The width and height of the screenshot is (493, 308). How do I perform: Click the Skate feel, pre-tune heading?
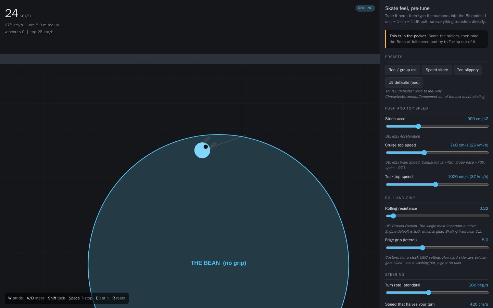pyautogui.click(x=407, y=8)
